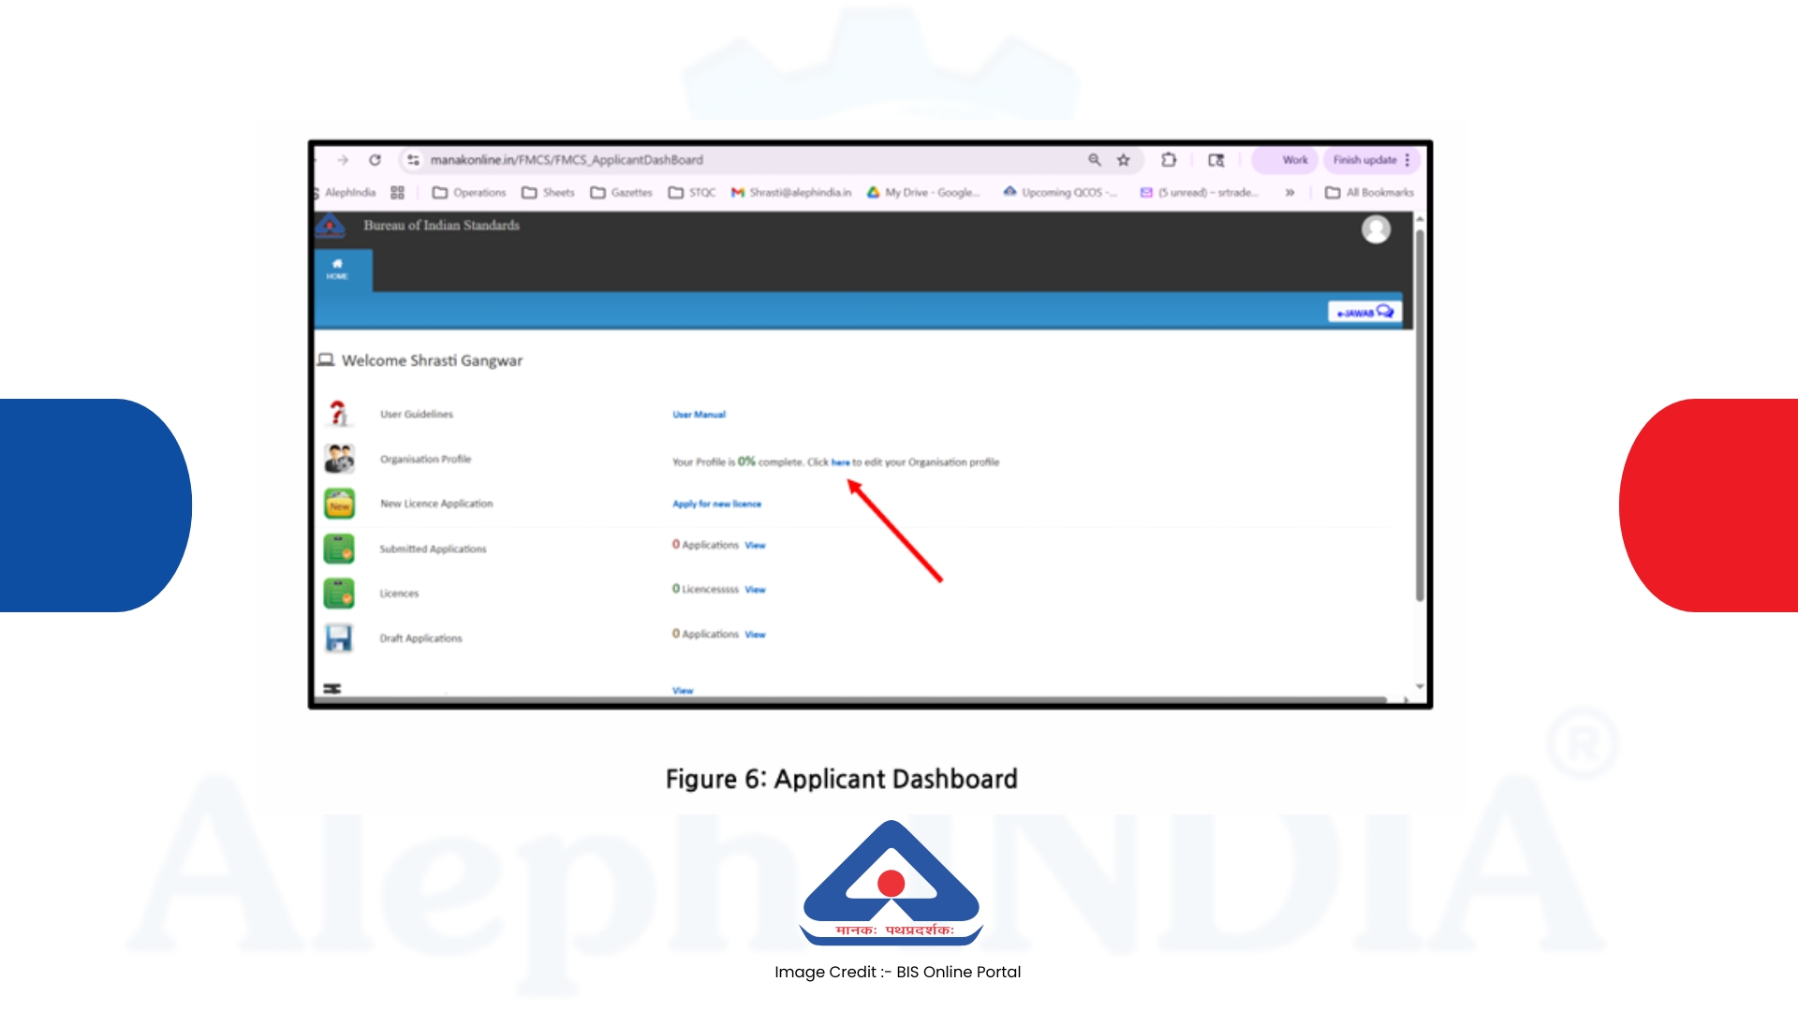
Task: Select the Home tab
Action: coord(344,271)
